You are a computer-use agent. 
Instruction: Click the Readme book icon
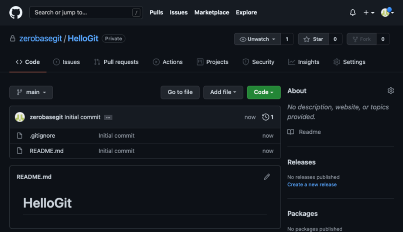[291, 132]
